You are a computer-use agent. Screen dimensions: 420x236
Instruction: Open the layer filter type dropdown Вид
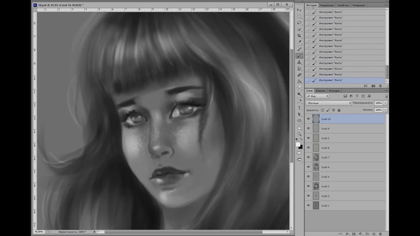pos(317,96)
